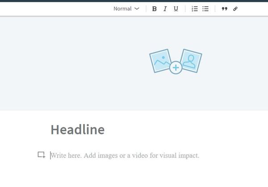This screenshot has width=268, height=187.
Task: Insert a numbered list
Action: click(195, 9)
